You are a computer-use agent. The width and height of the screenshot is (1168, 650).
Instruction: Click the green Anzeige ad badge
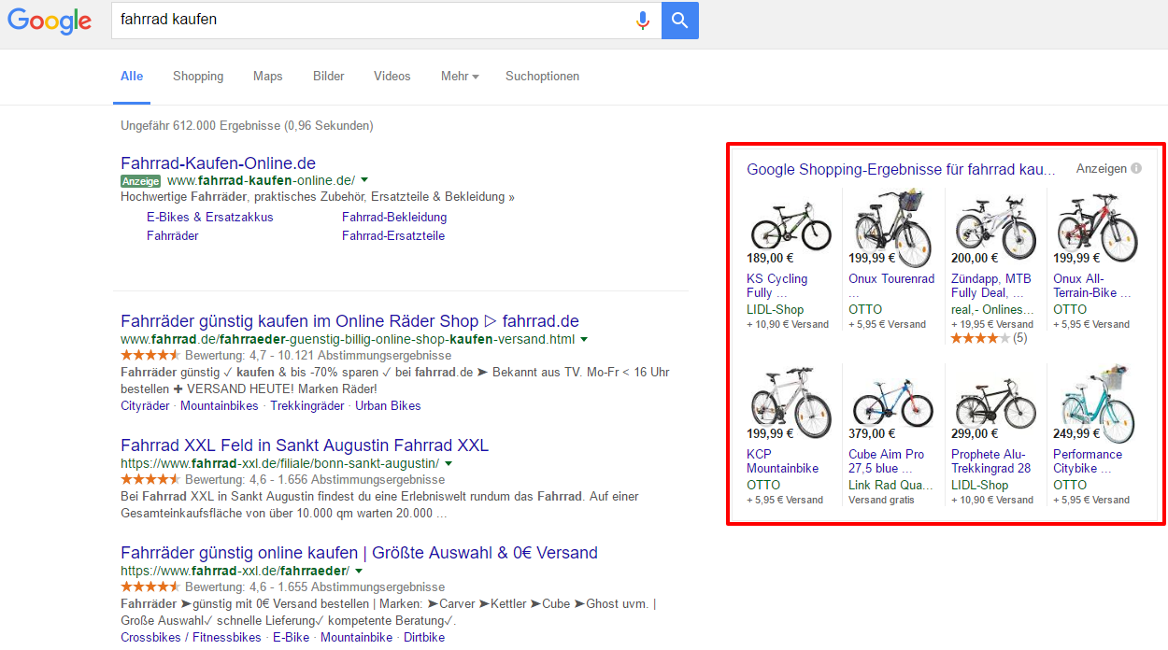pos(140,180)
